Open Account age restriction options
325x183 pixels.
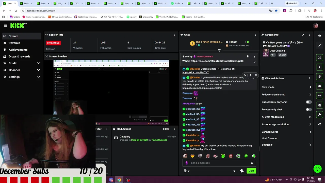point(286,124)
